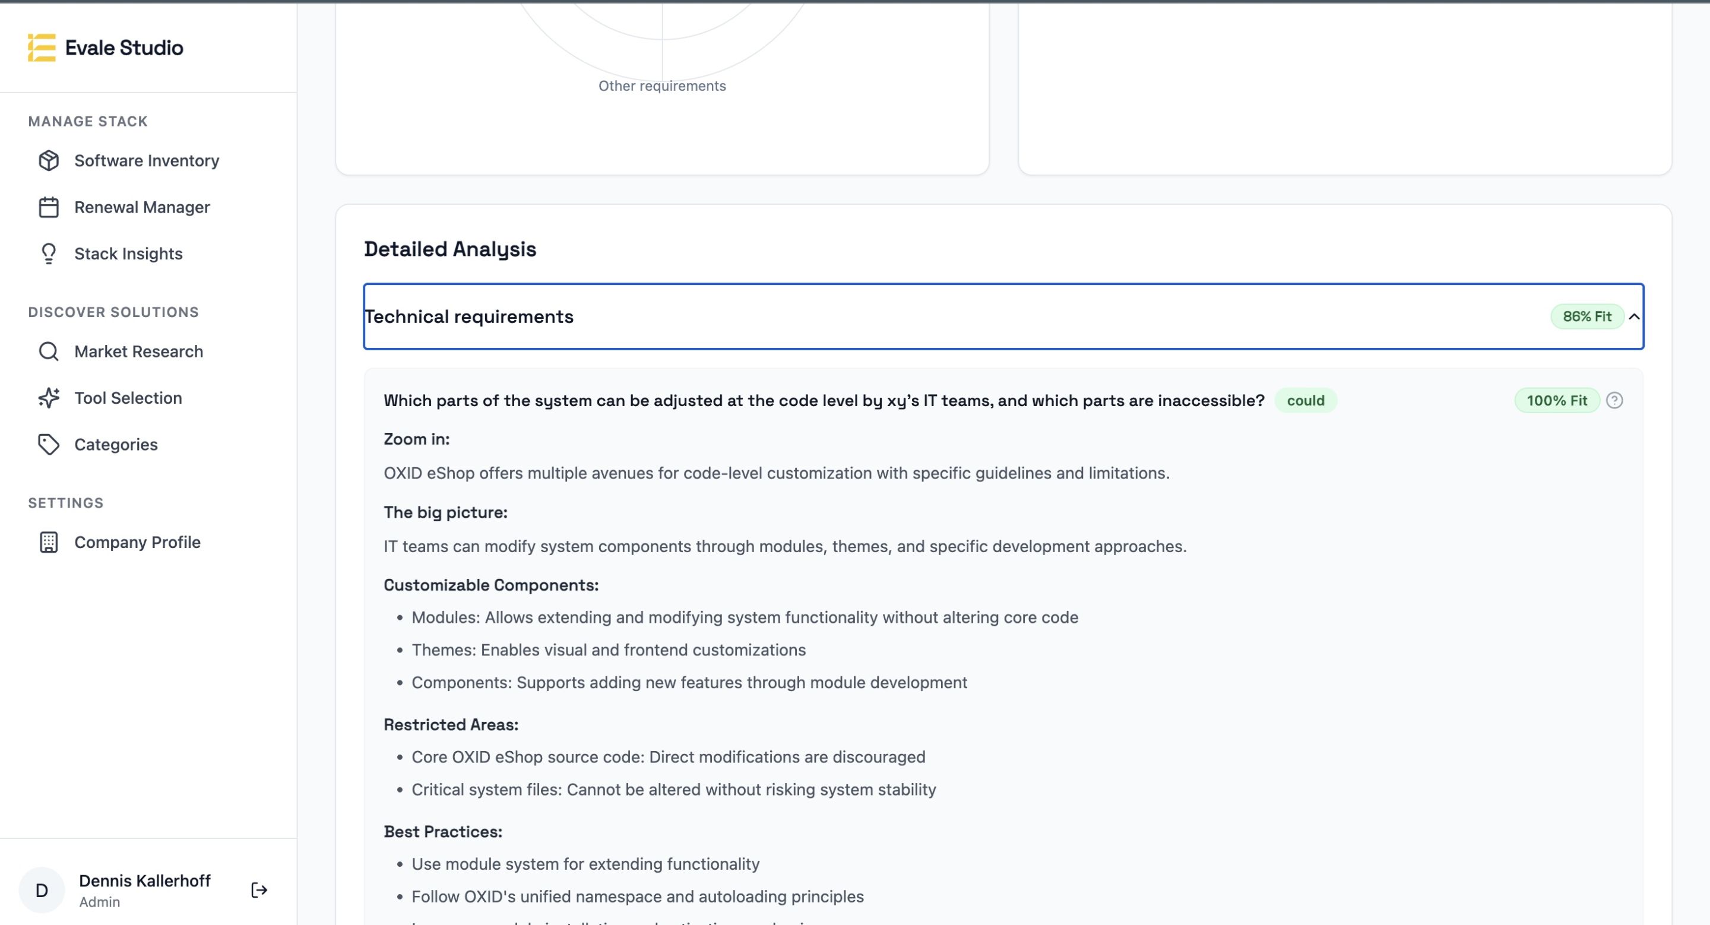Image resolution: width=1710 pixels, height=925 pixels.
Task: Click the Dennis Kallerhoff user name
Action: click(145, 880)
